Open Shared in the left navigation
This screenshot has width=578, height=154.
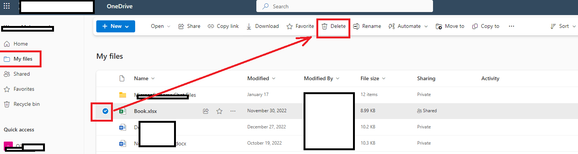(x=17, y=74)
